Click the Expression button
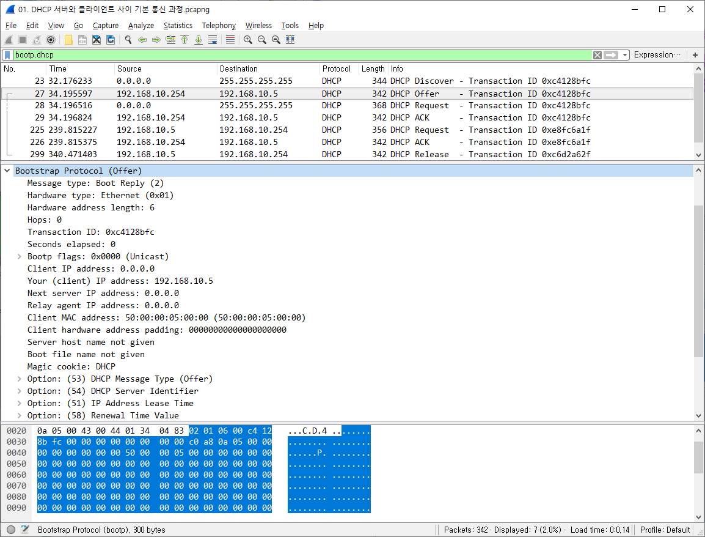This screenshot has width=705, height=537. [x=657, y=55]
